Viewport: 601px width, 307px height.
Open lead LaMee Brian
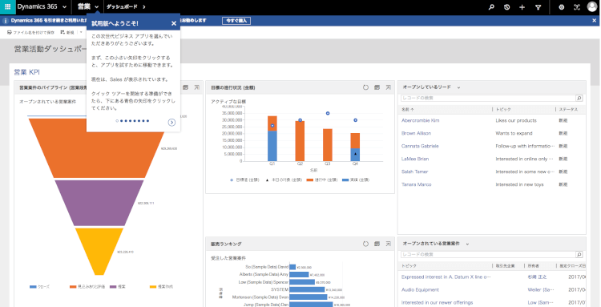[415, 159]
